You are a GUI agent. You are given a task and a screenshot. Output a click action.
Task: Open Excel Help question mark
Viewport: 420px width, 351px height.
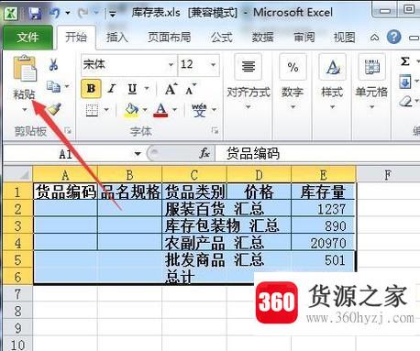coord(393,37)
